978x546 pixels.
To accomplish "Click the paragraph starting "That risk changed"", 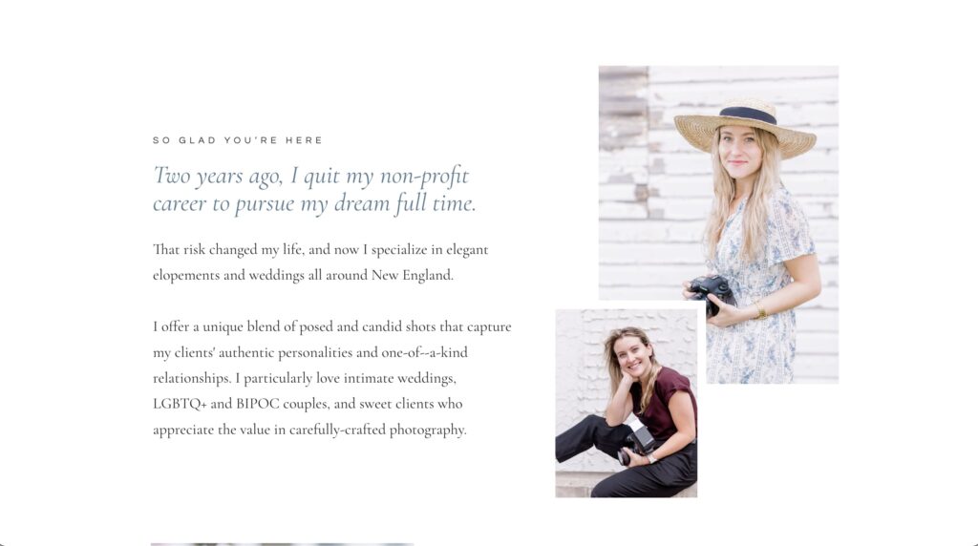I will tap(320, 262).
